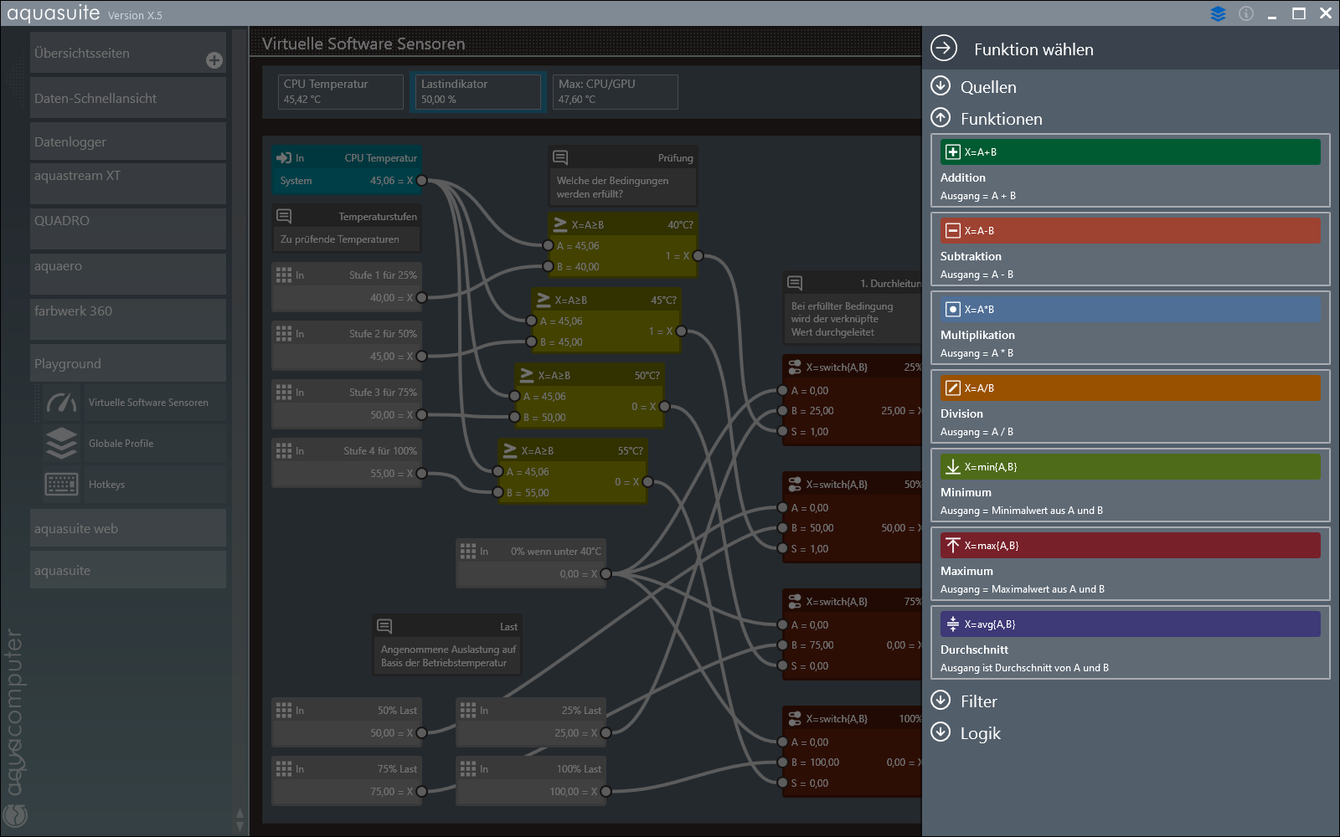Image resolution: width=1340 pixels, height=837 pixels.
Task: Click the '50% Last' input node
Action: click(x=347, y=722)
